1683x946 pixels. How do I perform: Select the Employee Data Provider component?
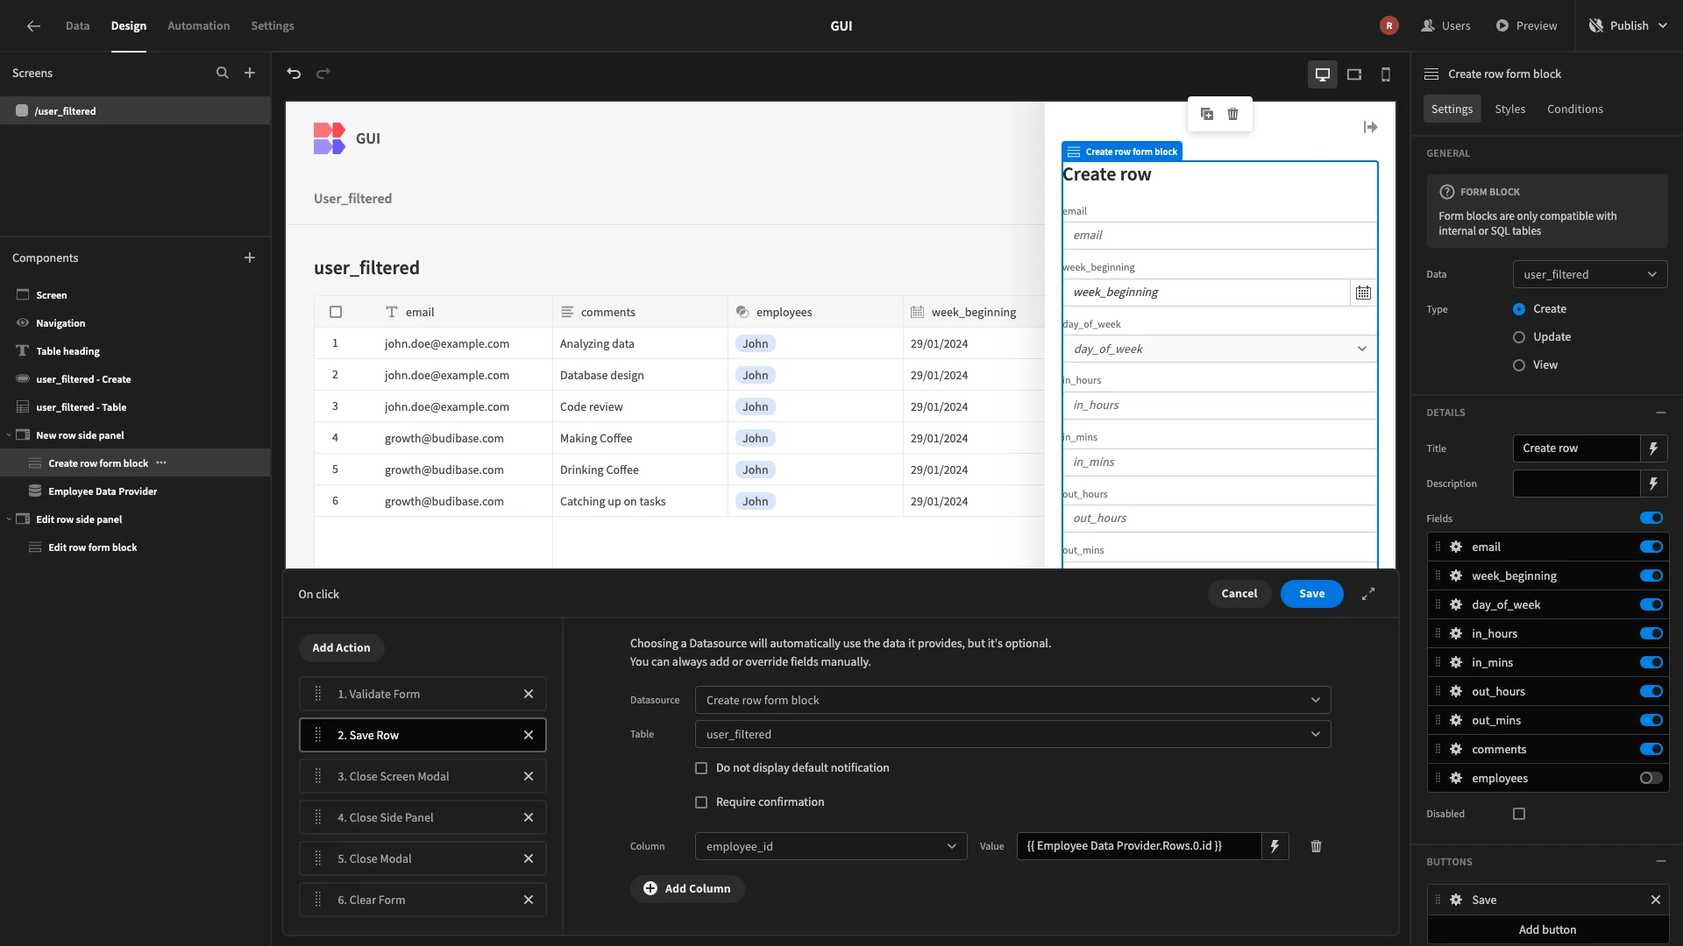[103, 491]
